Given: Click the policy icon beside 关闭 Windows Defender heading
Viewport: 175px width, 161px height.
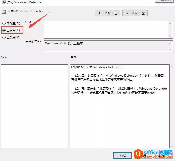Looking at the screenshot, I should [4, 12].
